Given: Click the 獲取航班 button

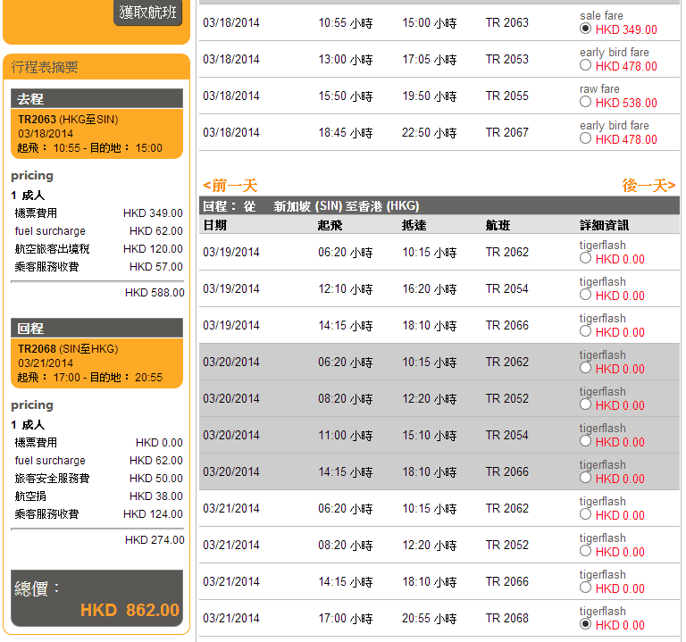Looking at the screenshot, I should click(147, 13).
